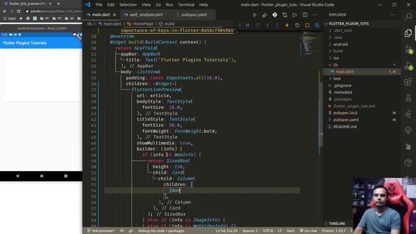Tap emulator Back navigation button
416x234 pixels.
click(18, 176)
